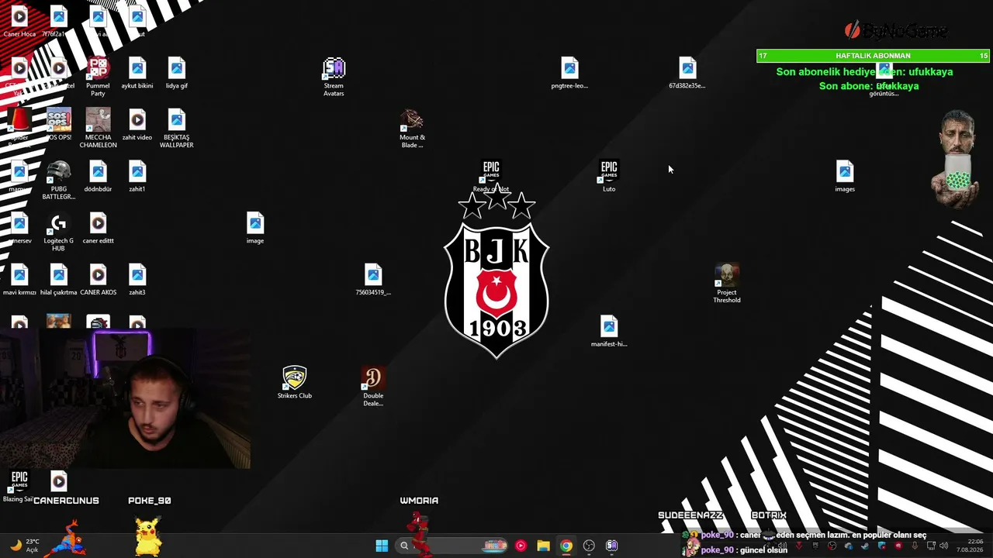Open YouTube Music from the taskbar
993x558 pixels.
coord(521,546)
